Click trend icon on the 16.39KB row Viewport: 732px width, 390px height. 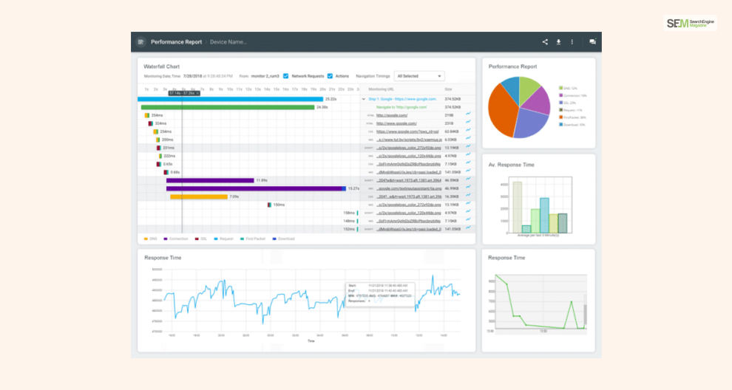468,195
